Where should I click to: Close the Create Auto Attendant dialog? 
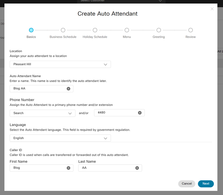tap(212, 9)
